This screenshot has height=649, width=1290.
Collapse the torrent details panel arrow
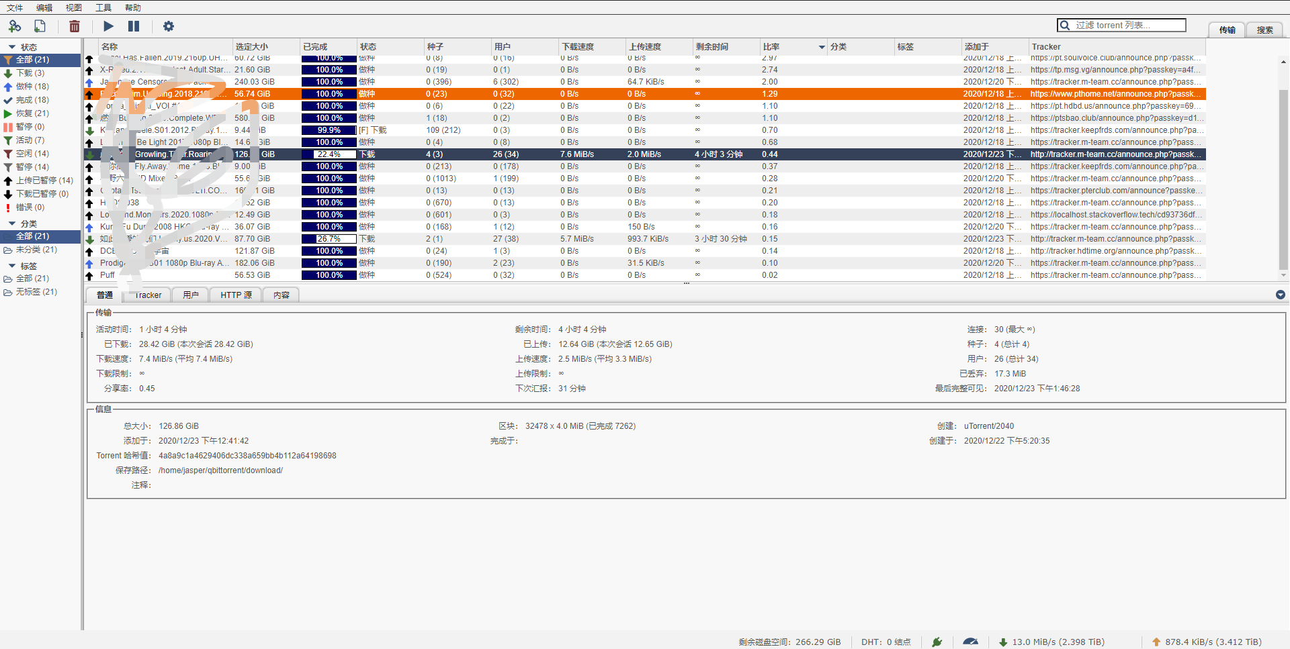(x=1280, y=295)
